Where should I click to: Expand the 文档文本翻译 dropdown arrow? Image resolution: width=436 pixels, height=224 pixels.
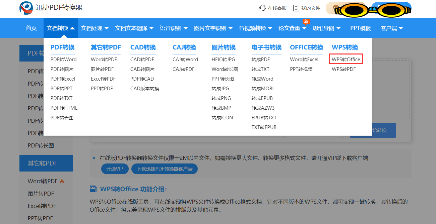tap(151, 28)
